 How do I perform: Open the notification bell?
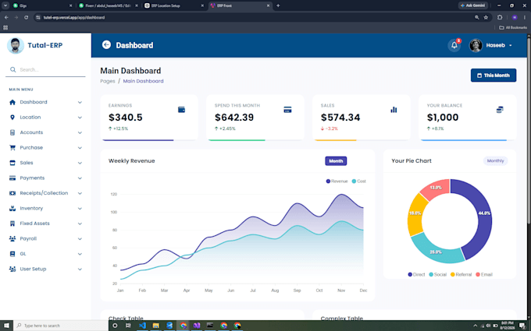(x=454, y=45)
